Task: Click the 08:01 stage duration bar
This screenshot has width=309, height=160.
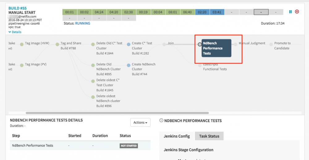Action: (x=172, y=12)
